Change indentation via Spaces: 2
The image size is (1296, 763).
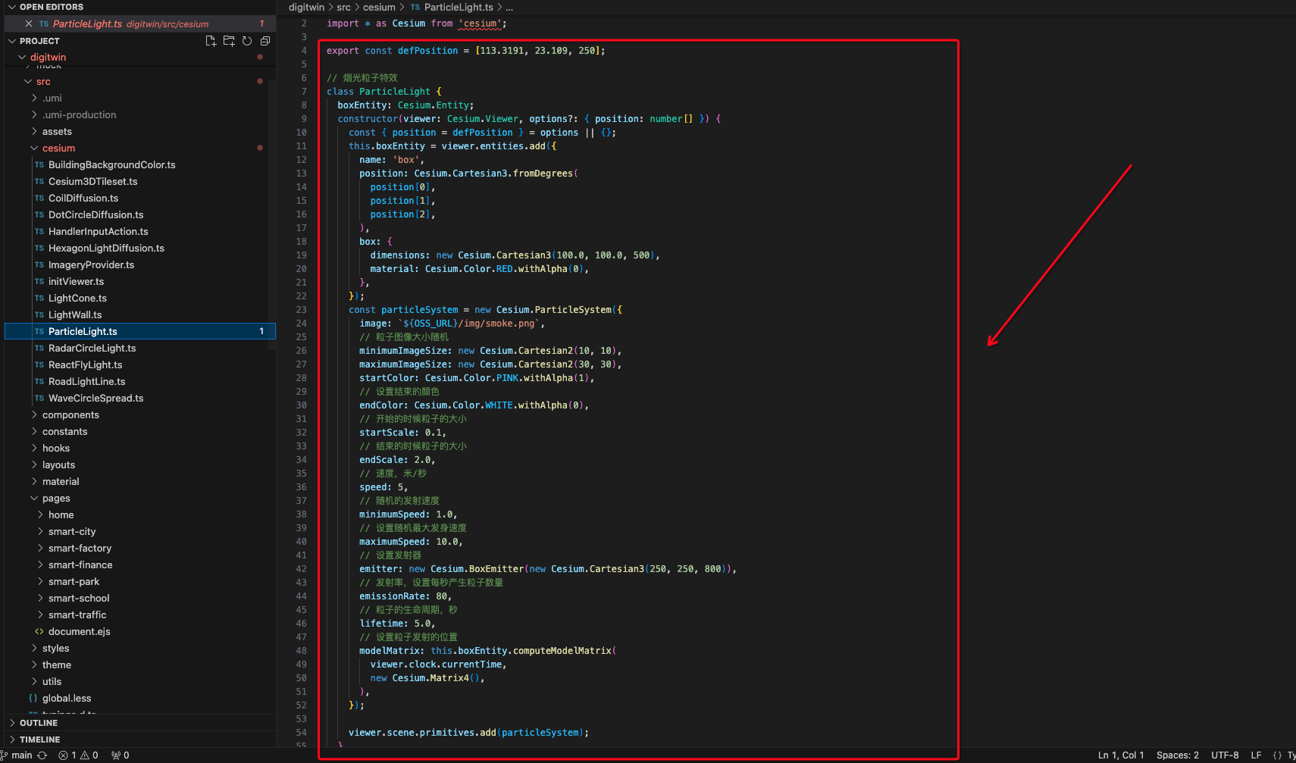[1177, 755]
